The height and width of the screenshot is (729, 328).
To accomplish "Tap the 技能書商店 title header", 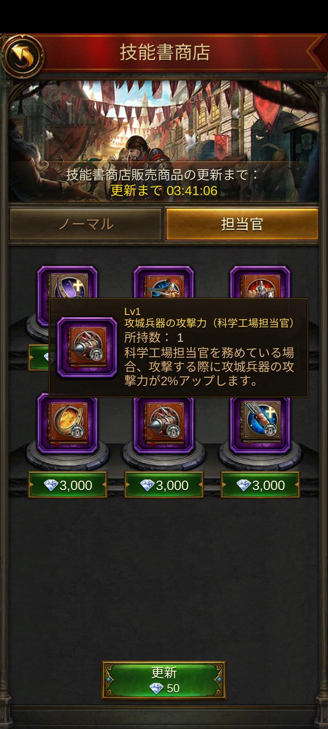I will click(165, 53).
